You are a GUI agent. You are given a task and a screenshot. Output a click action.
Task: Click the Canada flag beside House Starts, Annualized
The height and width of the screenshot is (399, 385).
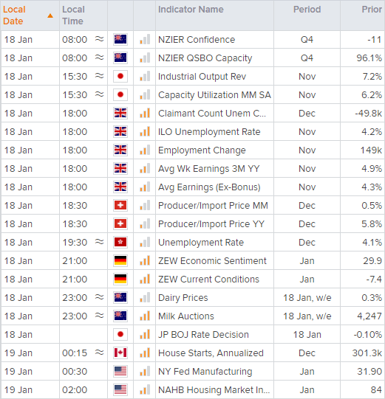(x=120, y=353)
